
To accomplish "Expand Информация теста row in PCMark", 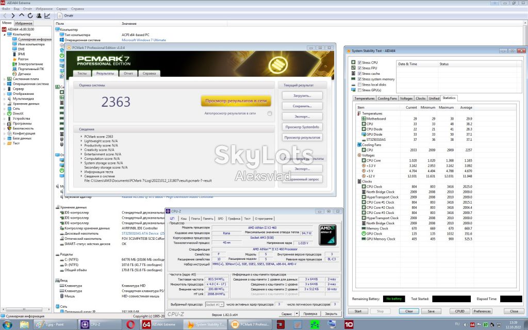I will coord(81,172).
